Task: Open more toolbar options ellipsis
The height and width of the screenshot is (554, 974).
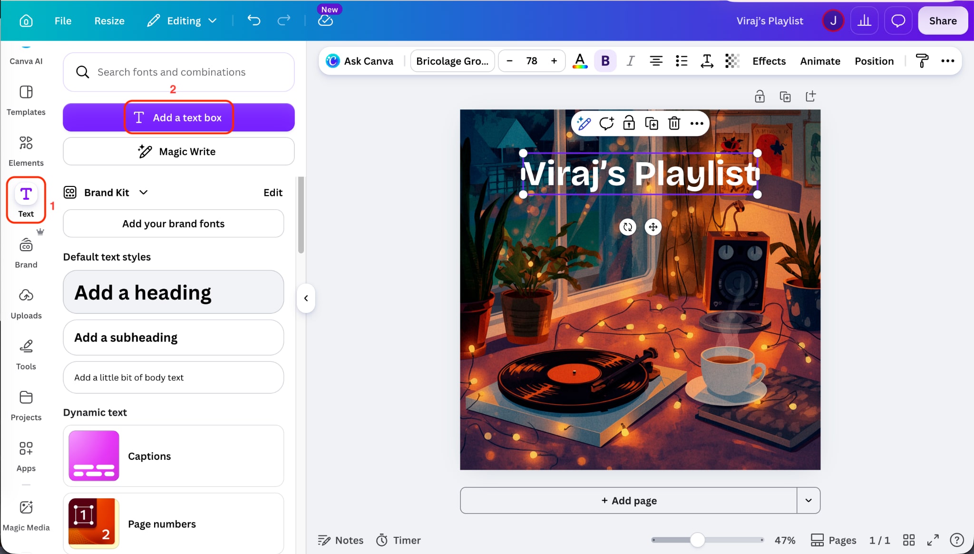Action: point(947,61)
